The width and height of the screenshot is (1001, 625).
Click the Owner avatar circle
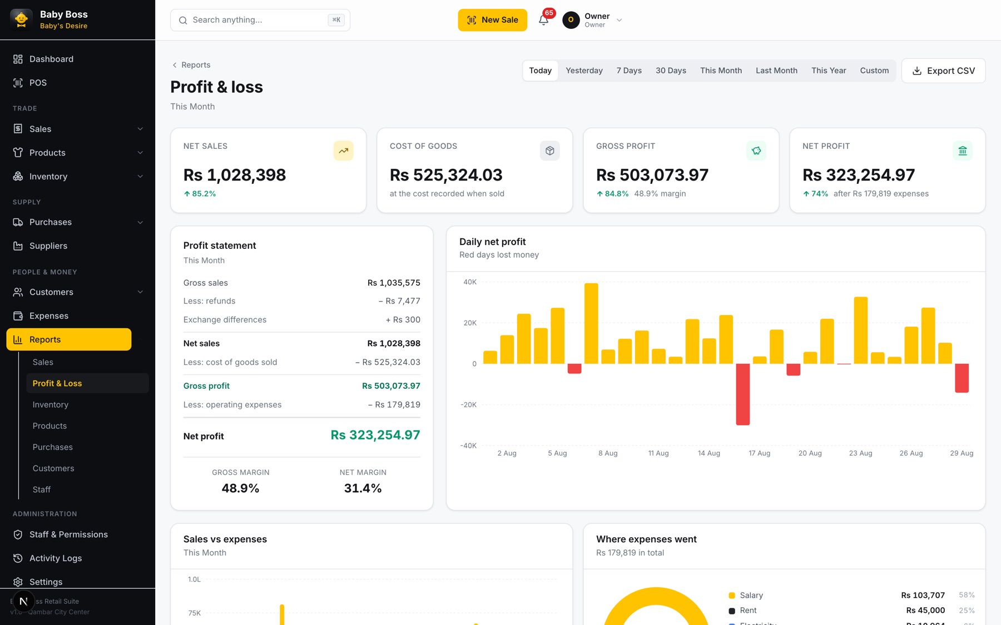click(571, 20)
